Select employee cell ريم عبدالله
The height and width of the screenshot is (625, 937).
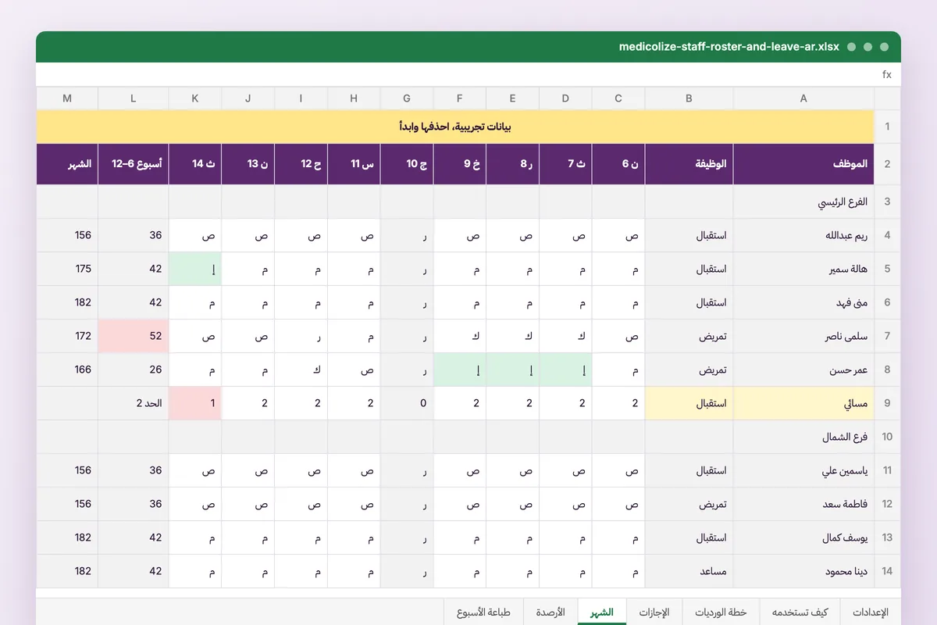point(803,235)
